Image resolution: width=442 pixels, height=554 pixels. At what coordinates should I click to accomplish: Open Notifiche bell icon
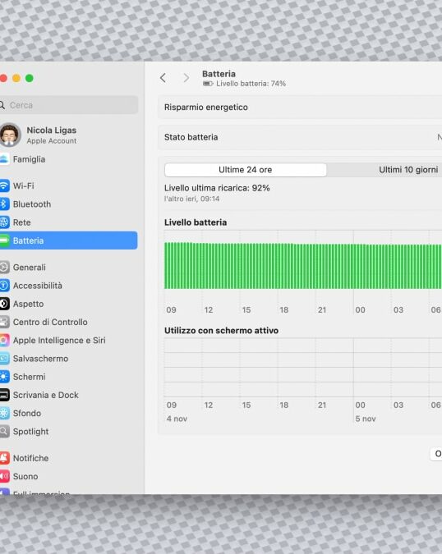point(4,458)
